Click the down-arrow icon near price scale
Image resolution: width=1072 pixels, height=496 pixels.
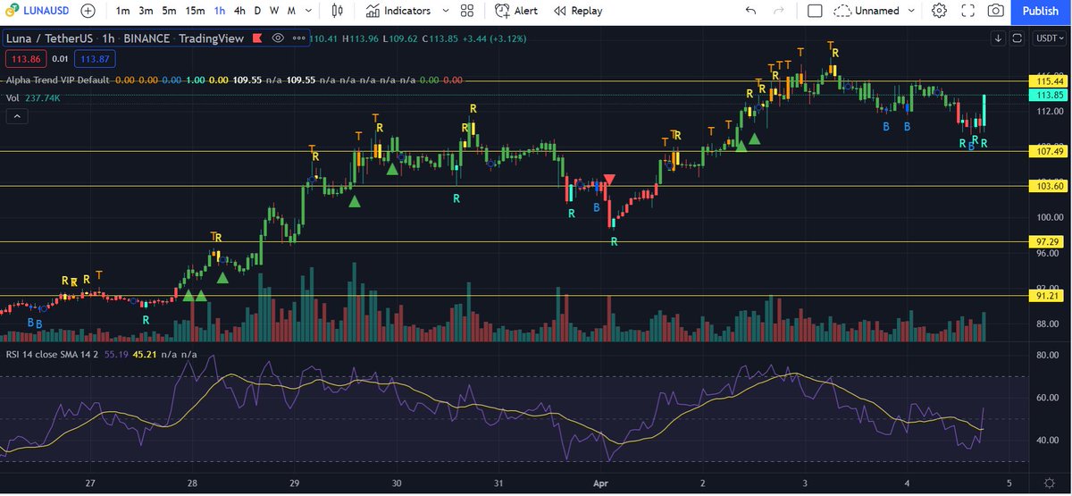tap(999, 38)
